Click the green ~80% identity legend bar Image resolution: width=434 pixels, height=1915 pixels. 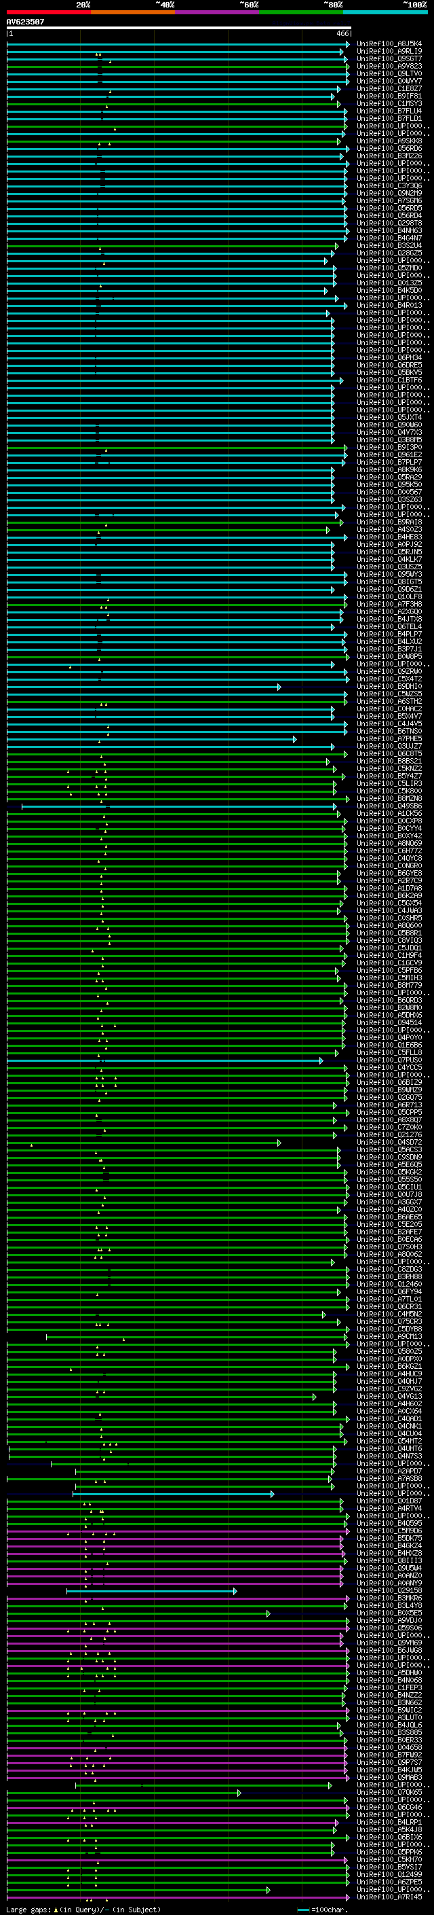click(x=300, y=12)
